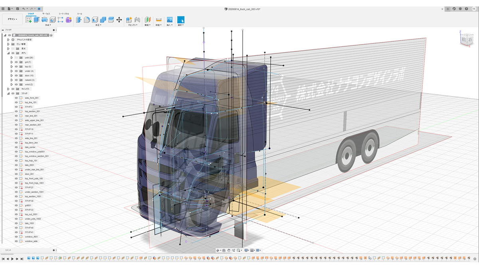Click the Measure ruler icon
The height and width of the screenshot is (269, 479).
tap(158, 20)
